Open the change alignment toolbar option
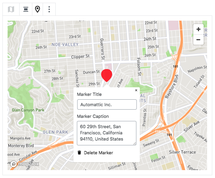The height and width of the screenshot is (178, 215). (26, 9)
